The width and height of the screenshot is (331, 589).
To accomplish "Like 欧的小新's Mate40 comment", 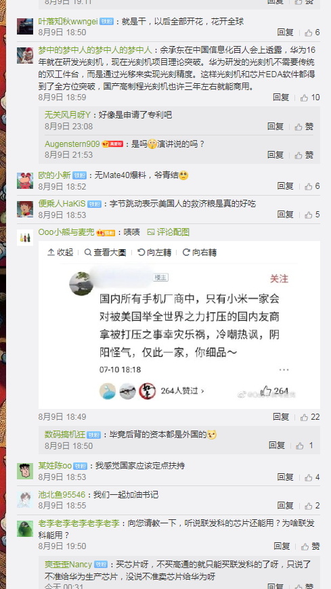I will click(312, 186).
